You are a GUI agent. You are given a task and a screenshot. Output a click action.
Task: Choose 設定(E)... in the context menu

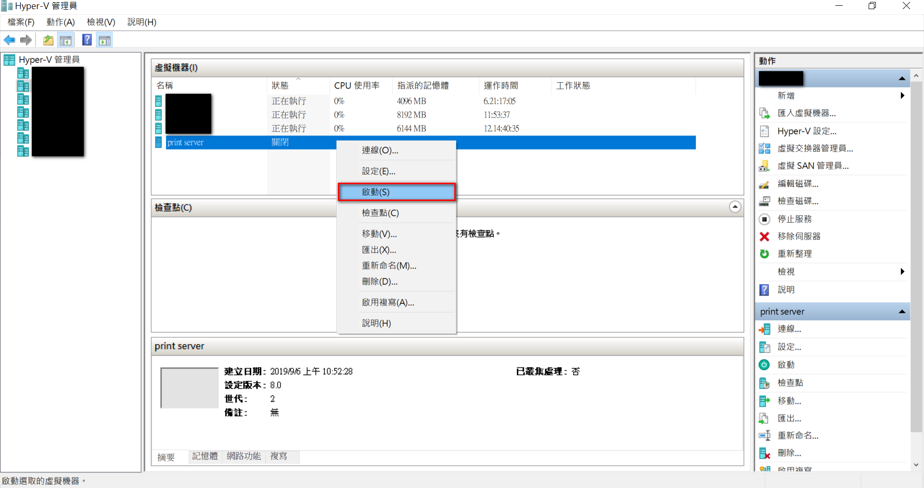(379, 171)
